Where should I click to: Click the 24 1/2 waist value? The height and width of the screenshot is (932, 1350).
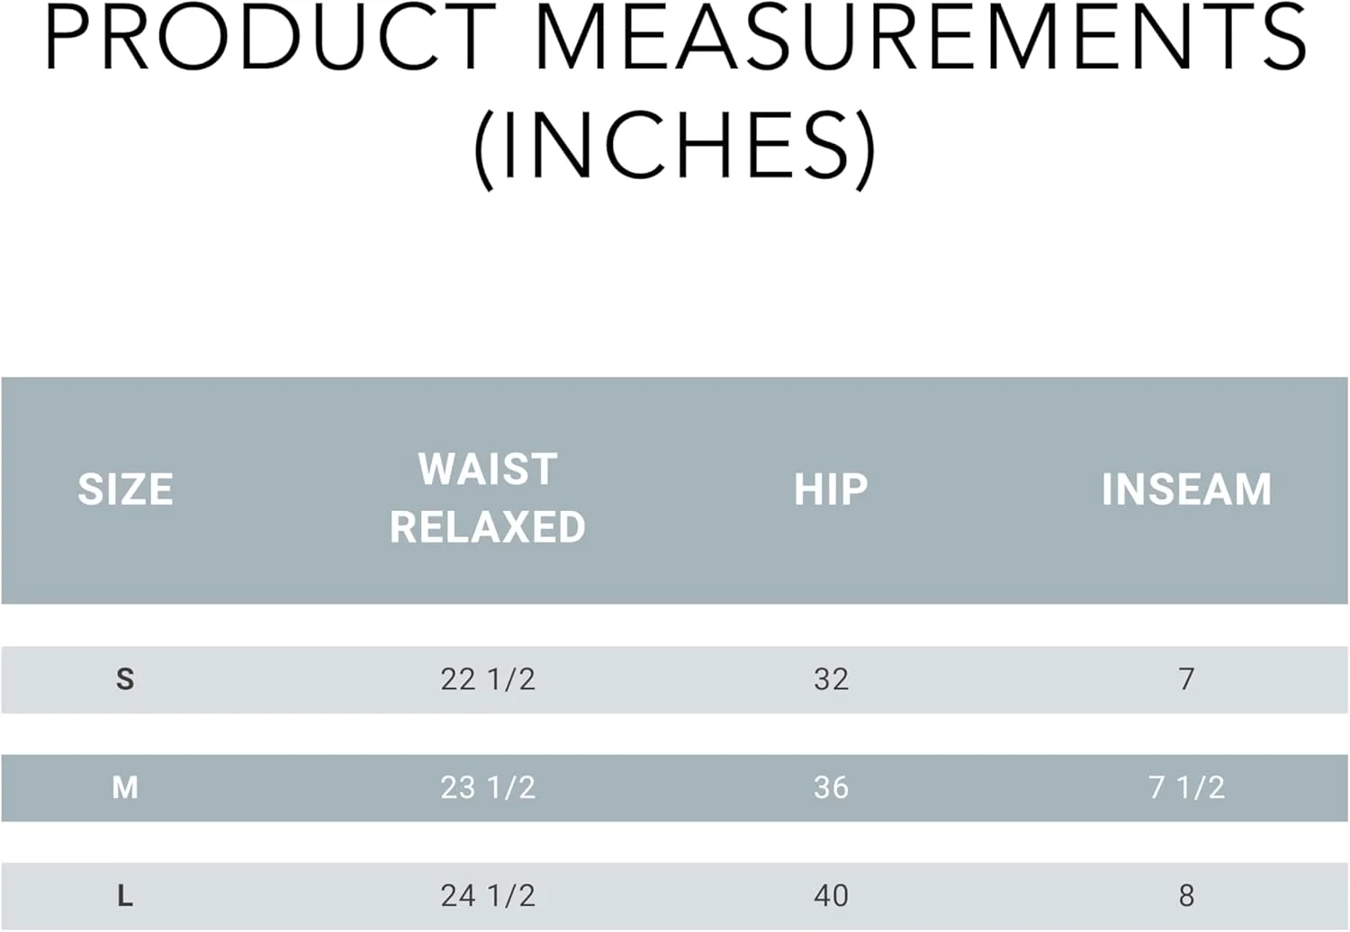tap(488, 896)
